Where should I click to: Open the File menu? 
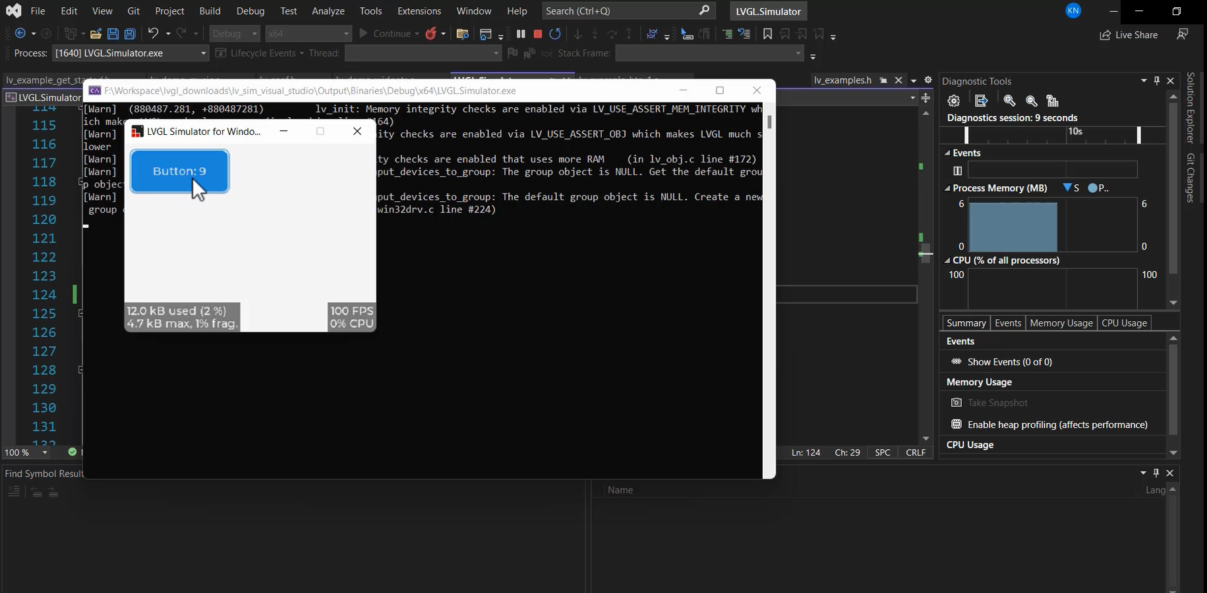38,11
